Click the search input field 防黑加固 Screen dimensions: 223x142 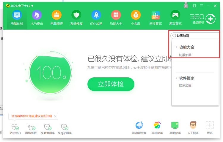click(195, 36)
